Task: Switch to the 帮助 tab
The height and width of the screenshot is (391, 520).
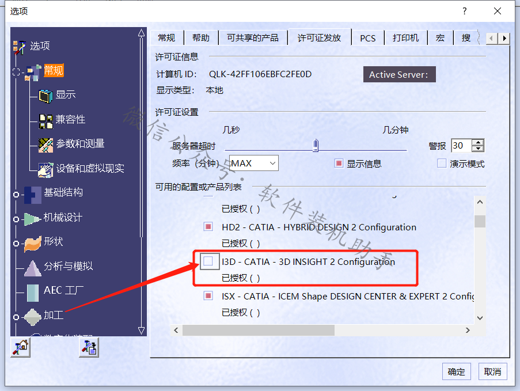Action: [200, 38]
